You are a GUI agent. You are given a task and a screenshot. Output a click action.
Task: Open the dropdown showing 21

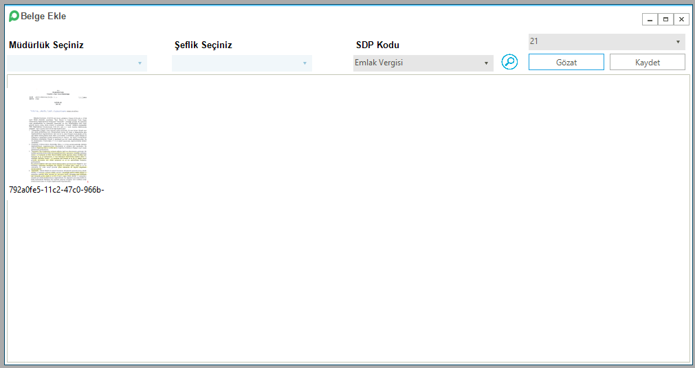607,42
